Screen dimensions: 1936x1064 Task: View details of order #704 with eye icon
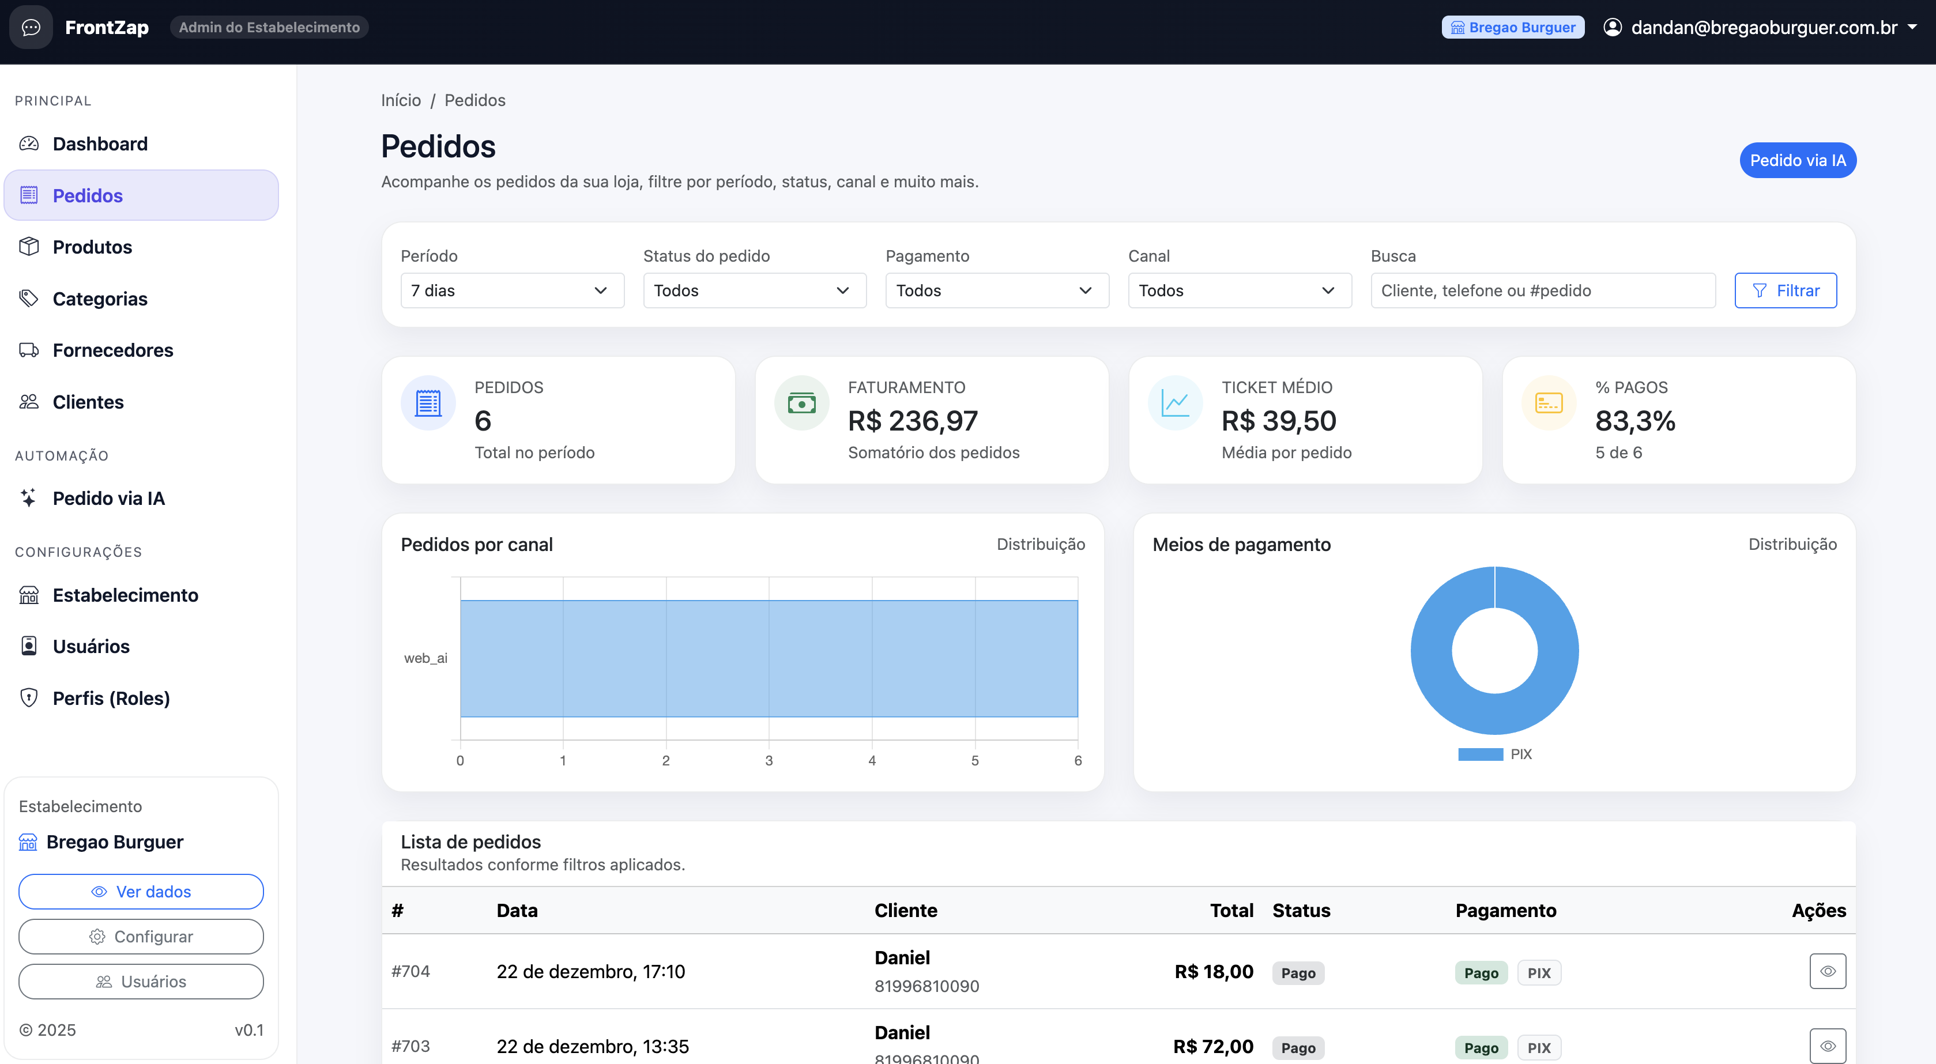[x=1829, y=971]
